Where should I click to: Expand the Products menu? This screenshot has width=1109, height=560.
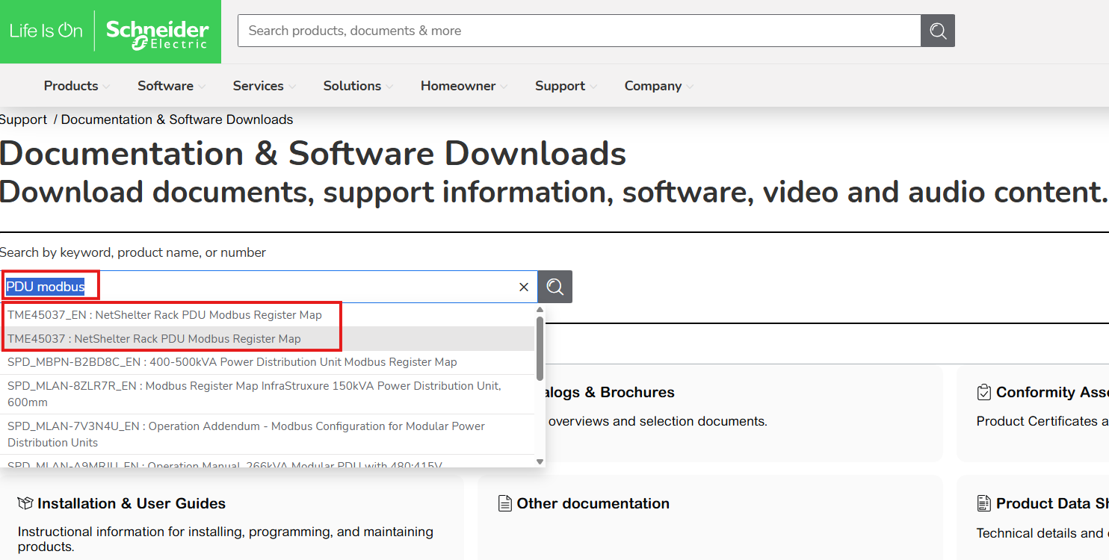[77, 86]
